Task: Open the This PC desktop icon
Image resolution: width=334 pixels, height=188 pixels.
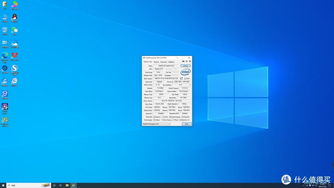Action: (x=5, y=18)
